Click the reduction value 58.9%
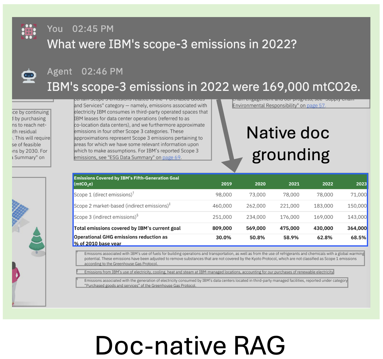The width and height of the screenshot is (383, 359). tap(291, 238)
